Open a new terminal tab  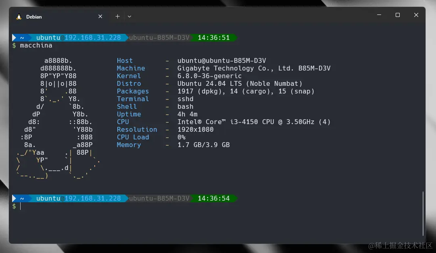tap(118, 17)
